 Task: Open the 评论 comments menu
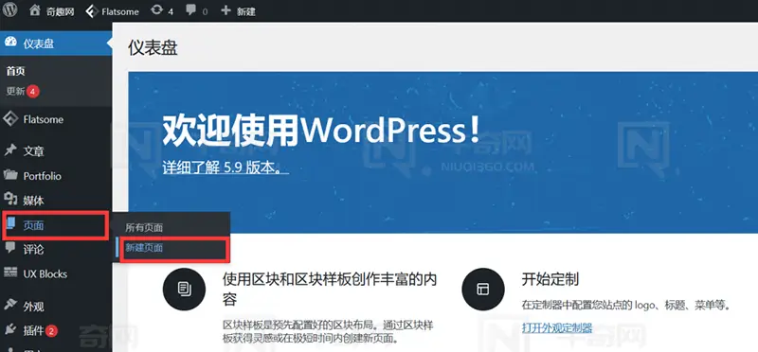[56, 249]
